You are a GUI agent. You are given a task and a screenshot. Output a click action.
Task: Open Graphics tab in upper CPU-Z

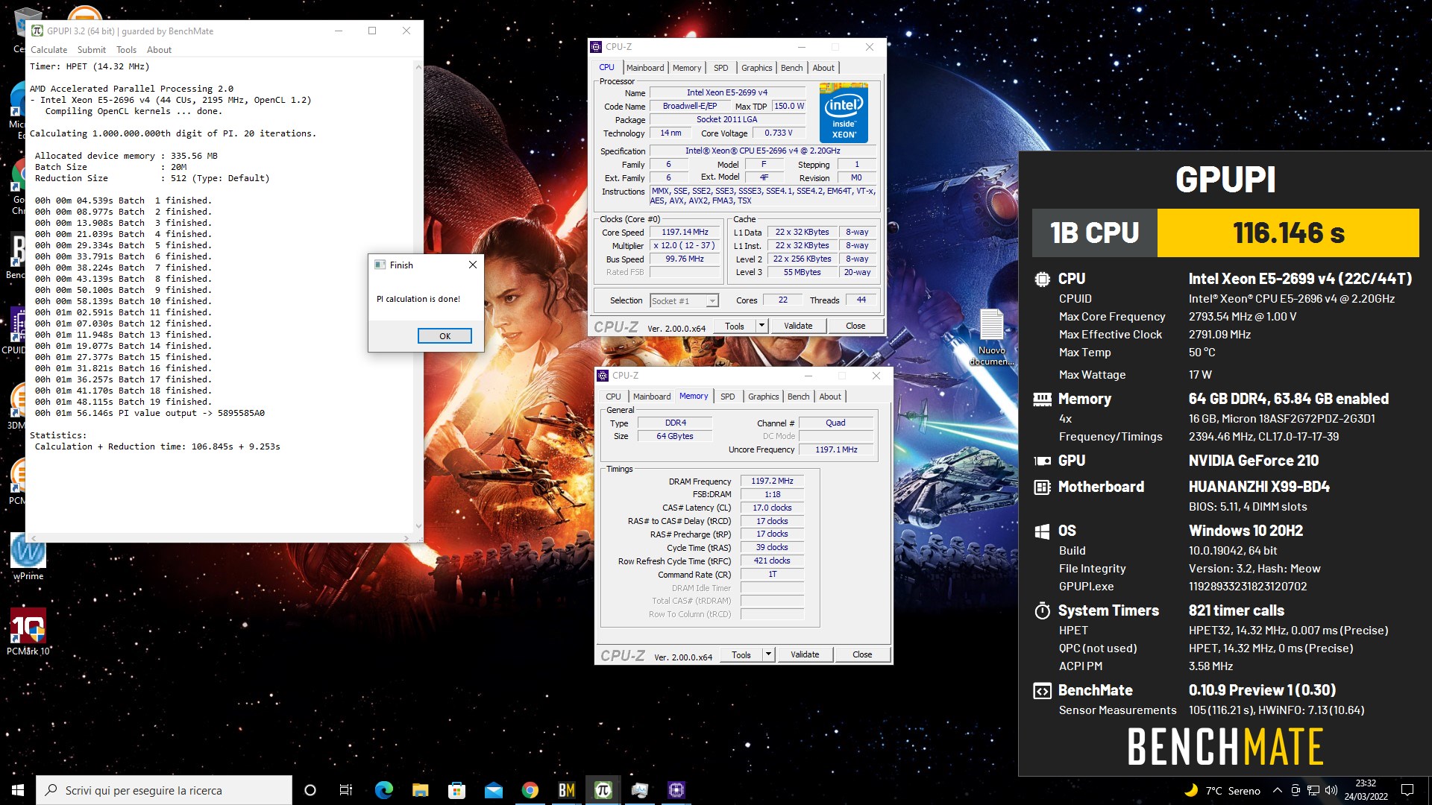pyautogui.click(x=756, y=68)
